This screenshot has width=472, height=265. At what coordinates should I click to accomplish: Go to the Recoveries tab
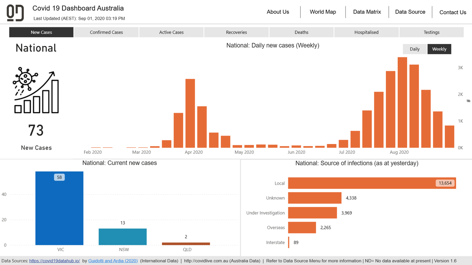pos(236,32)
